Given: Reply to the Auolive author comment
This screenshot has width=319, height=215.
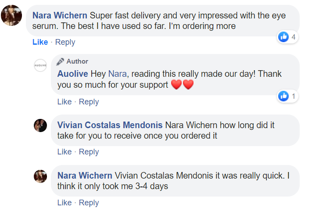Looking at the screenshot, I should tap(89, 102).
